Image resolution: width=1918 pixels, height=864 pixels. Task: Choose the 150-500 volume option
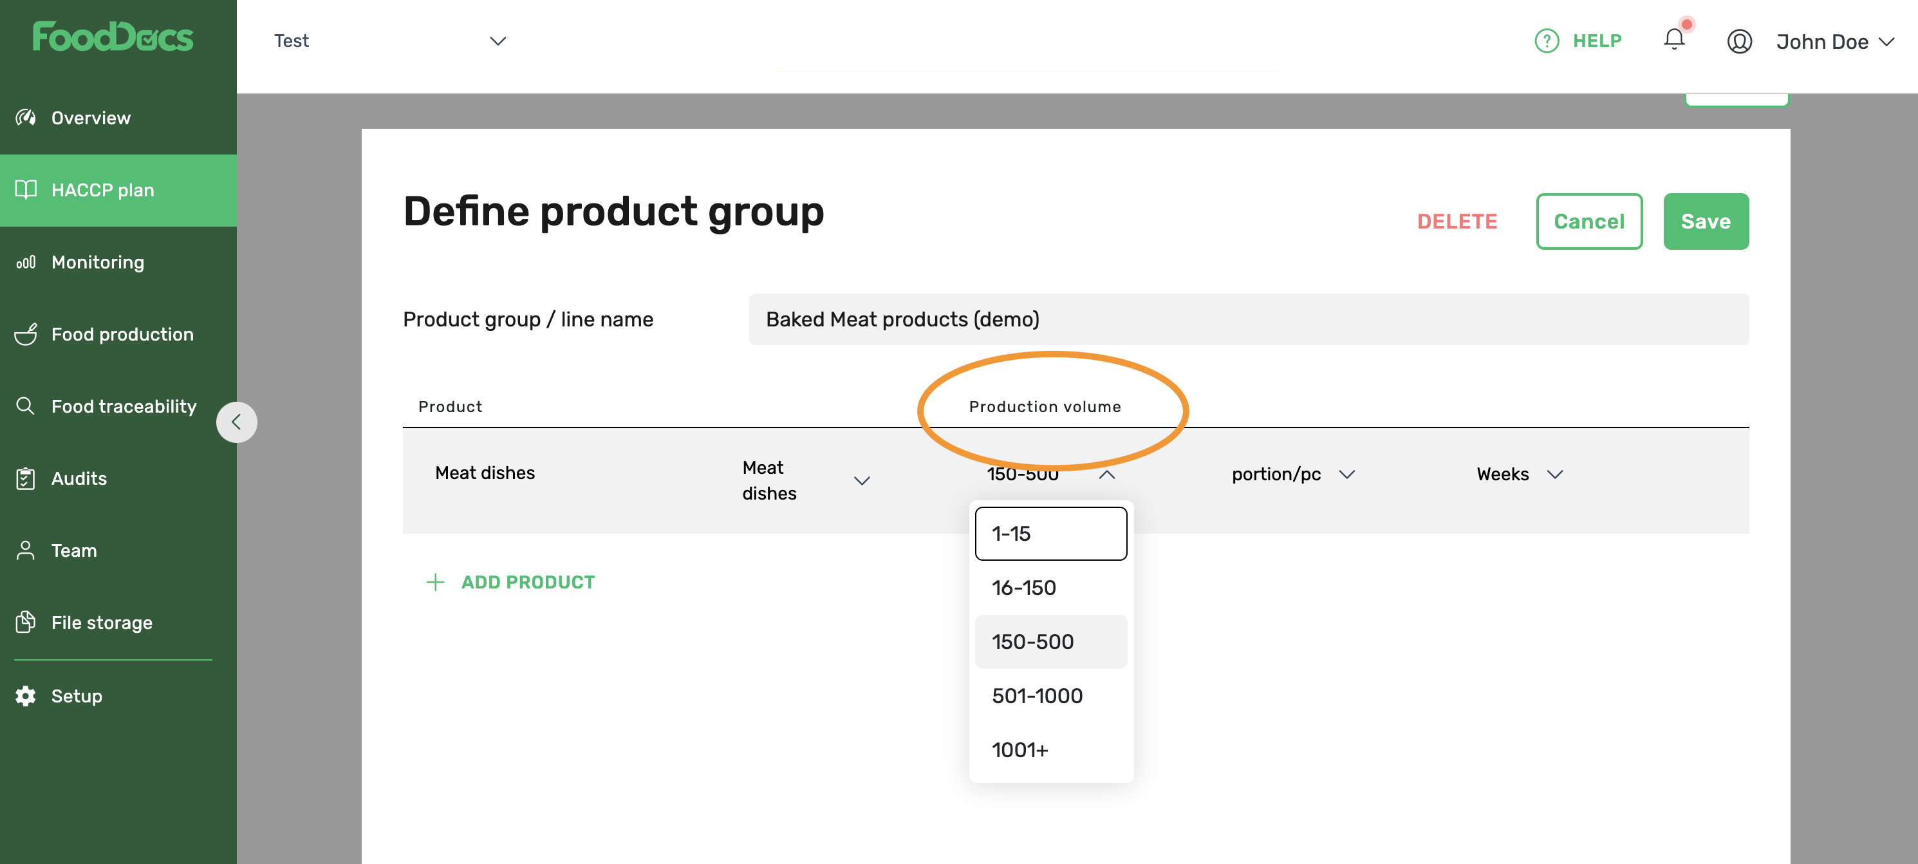point(1050,641)
